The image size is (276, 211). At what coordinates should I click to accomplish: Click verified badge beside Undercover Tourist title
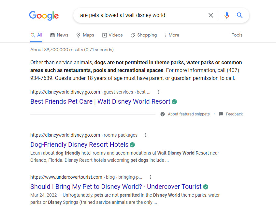[x=206, y=187]
